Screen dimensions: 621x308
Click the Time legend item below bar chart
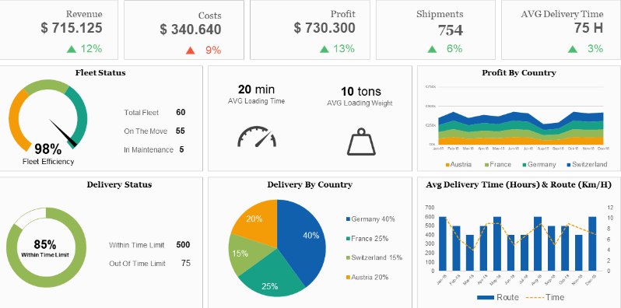[545, 297]
